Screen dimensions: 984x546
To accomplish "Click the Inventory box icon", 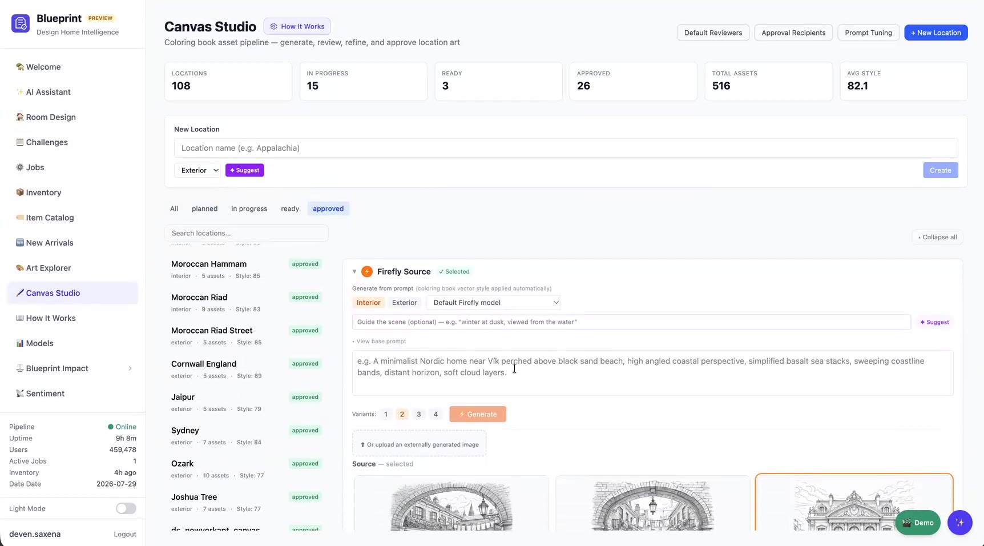I will point(20,192).
